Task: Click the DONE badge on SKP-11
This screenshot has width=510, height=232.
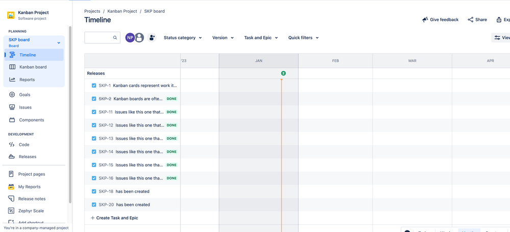Action: click(x=172, y=112)
